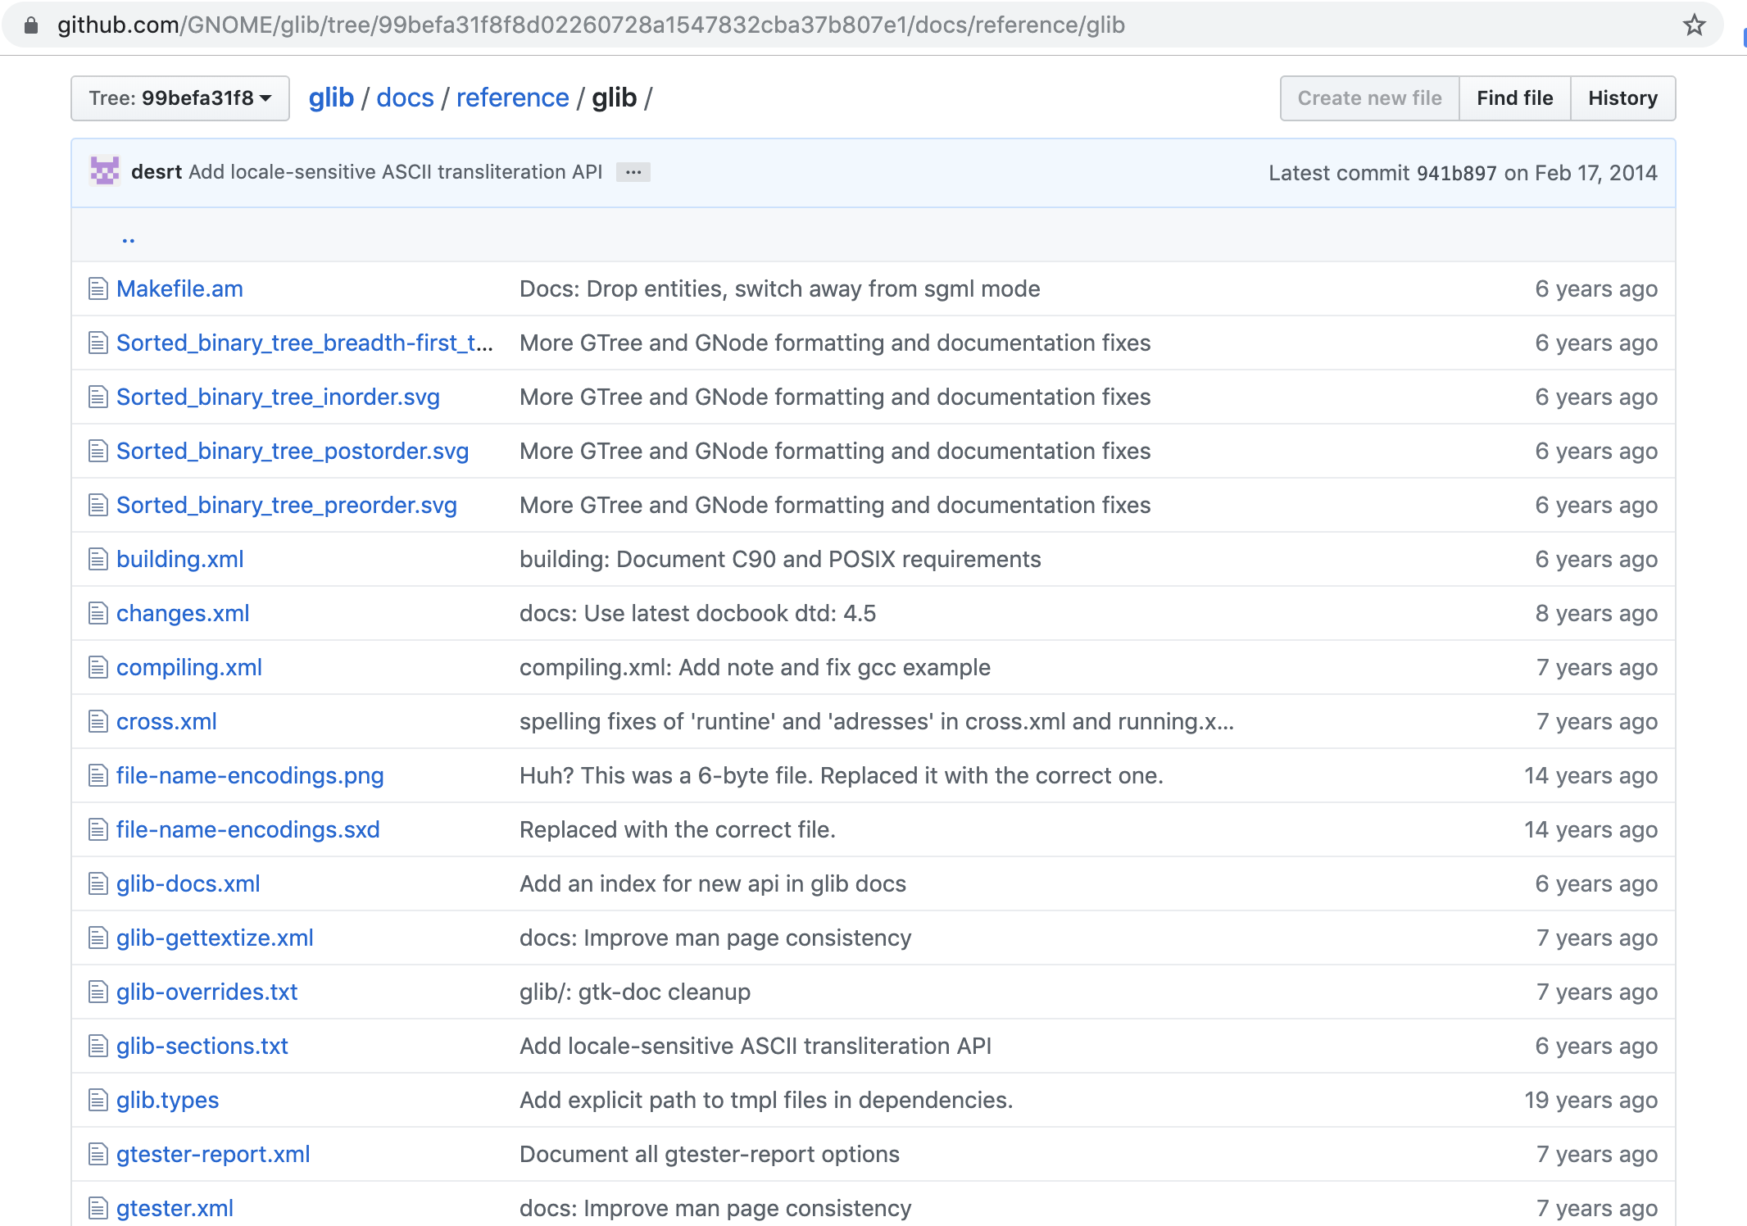Open glib-docs.xml file

pyautogui.click(x=188, y=884)
